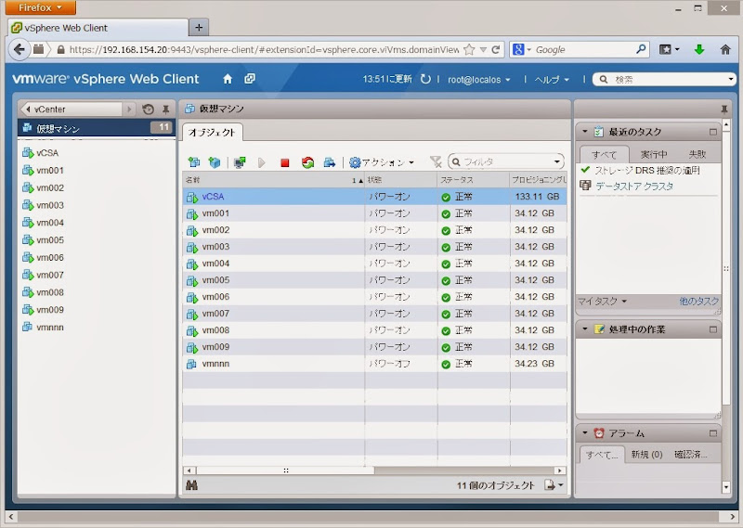Screen dimensions: 743x528
Task: Open the navigator history icon
Action: click(148, 109)
